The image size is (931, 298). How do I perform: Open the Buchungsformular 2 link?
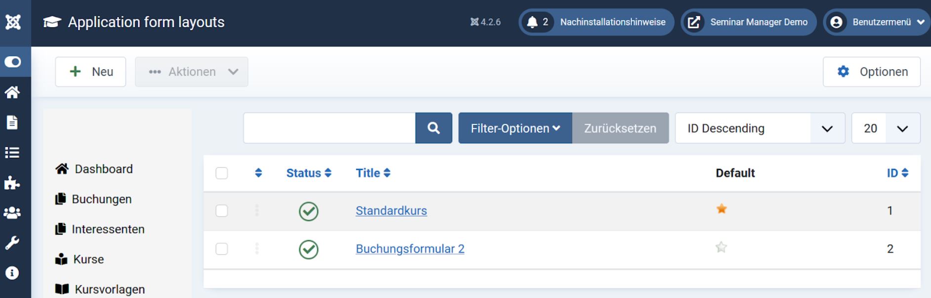410,249
